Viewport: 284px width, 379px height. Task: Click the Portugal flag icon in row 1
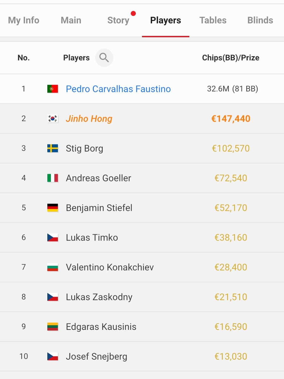[x=53, y=89]
